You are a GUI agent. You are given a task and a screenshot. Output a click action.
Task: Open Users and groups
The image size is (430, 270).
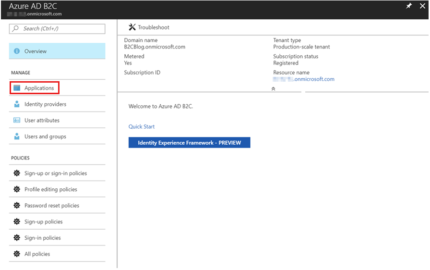(x=57, y=136)
